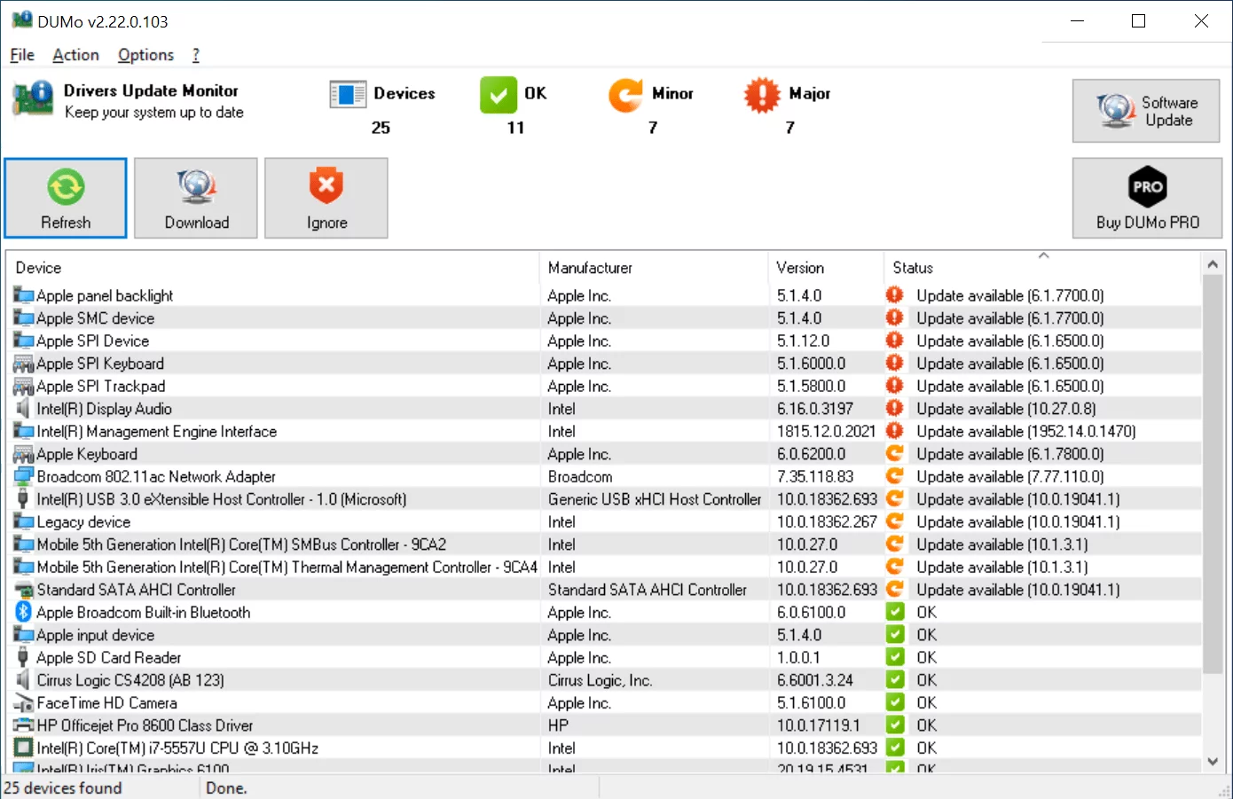The width and height of the screenshot is (1233, 799).
Task: Click scrollbar down arrow in device list
Action: pos(1213,761)
